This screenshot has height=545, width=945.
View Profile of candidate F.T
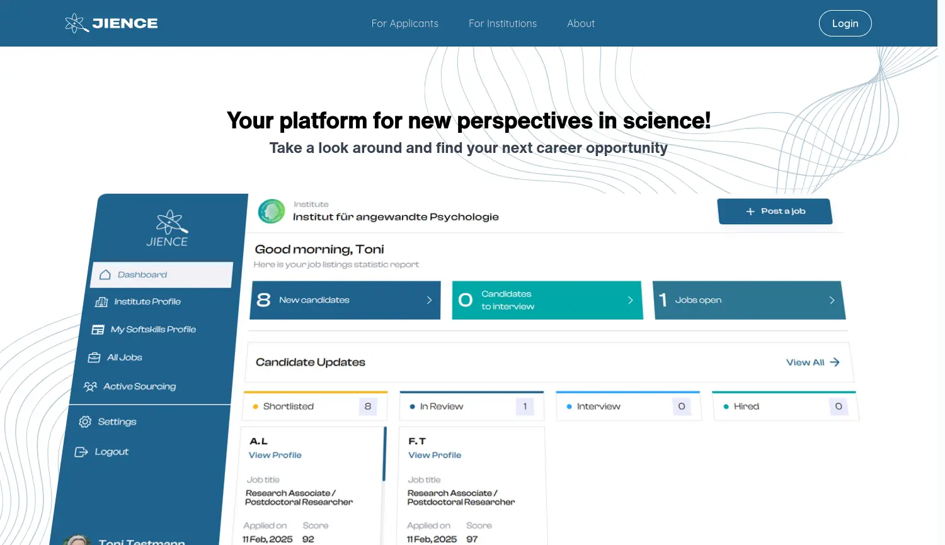pyautogui.click(x=435, y=455)
